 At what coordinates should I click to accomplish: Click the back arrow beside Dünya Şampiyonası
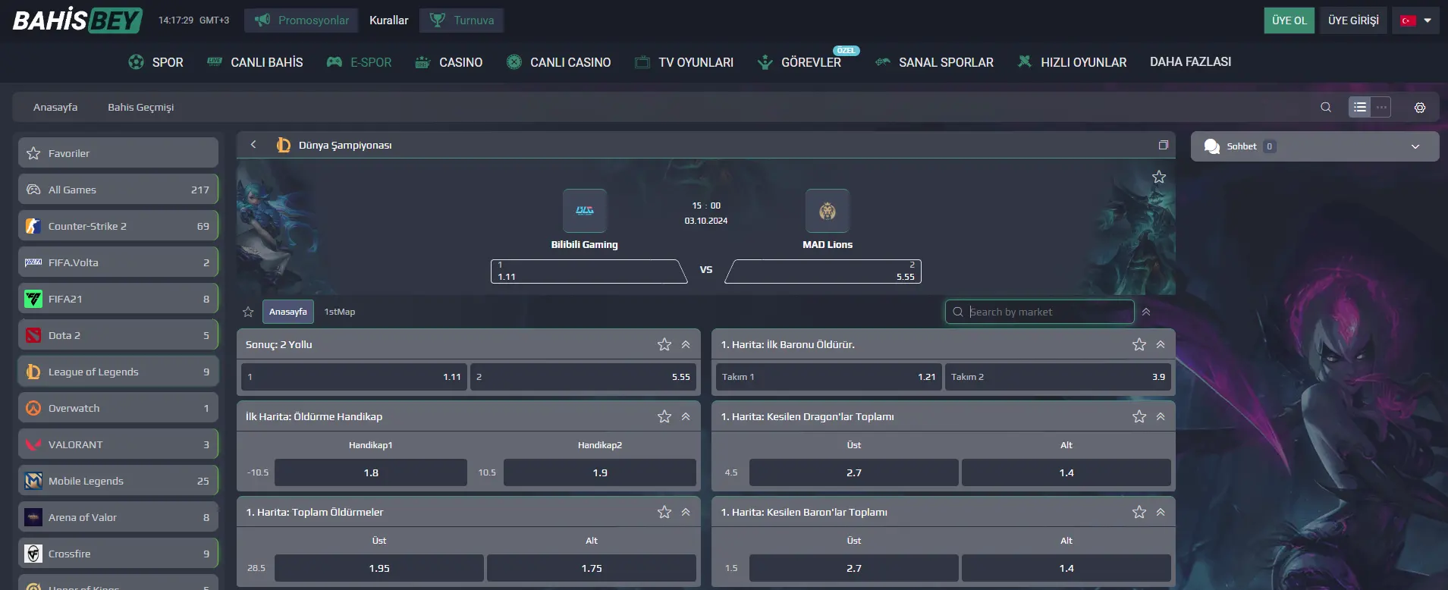[253, 144]
